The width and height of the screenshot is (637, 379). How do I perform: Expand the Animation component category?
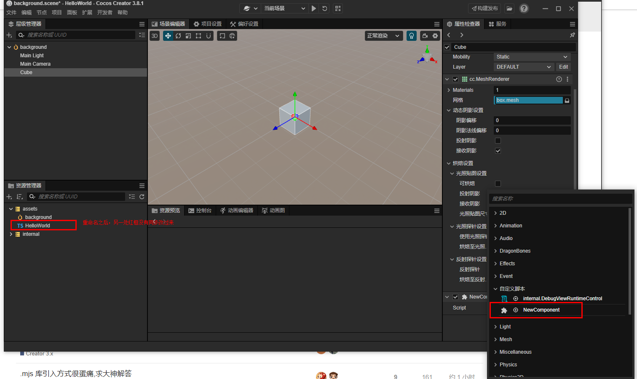[x=495, y=226]
